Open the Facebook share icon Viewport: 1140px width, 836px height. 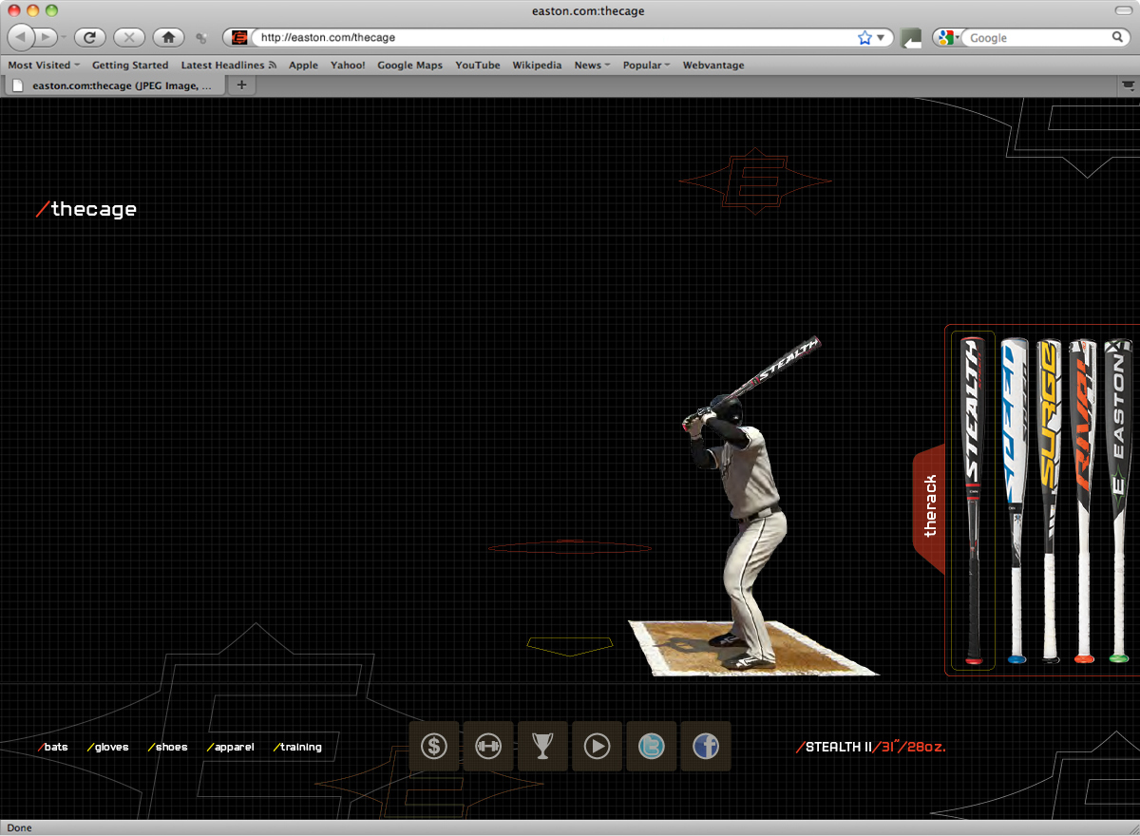pos(705,746)
